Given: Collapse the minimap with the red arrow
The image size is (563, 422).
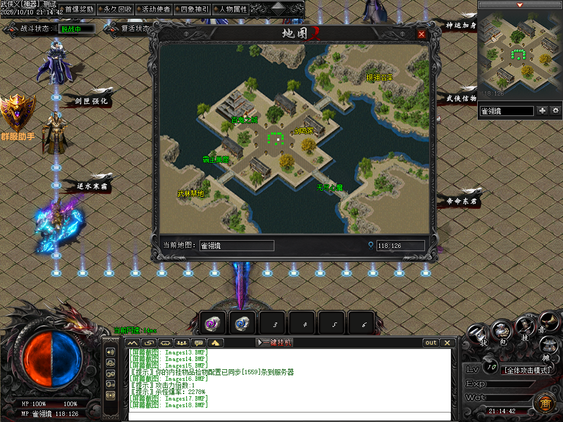Looking at the screenshot, I should tap(520, 5).
